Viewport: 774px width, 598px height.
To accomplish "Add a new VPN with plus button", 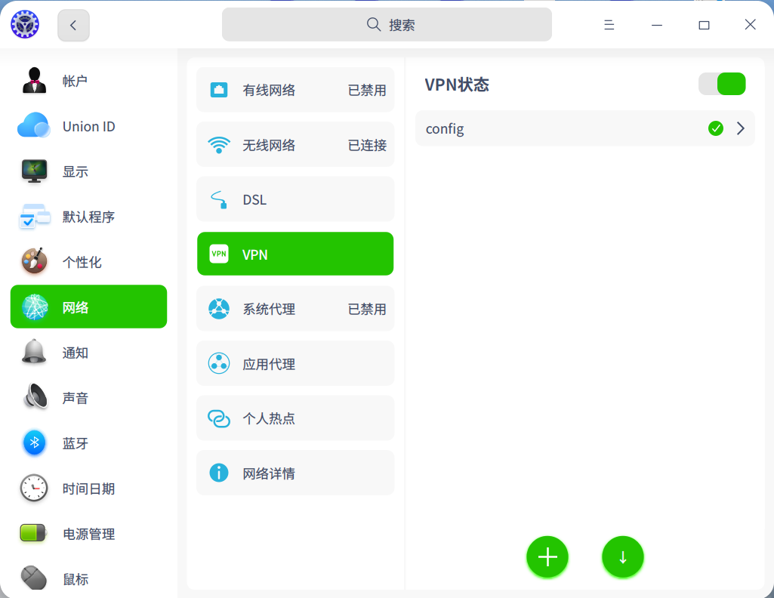I will click(x=547, y=556).
